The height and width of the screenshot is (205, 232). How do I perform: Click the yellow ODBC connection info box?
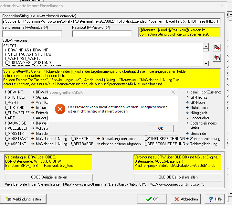[48, 162]
